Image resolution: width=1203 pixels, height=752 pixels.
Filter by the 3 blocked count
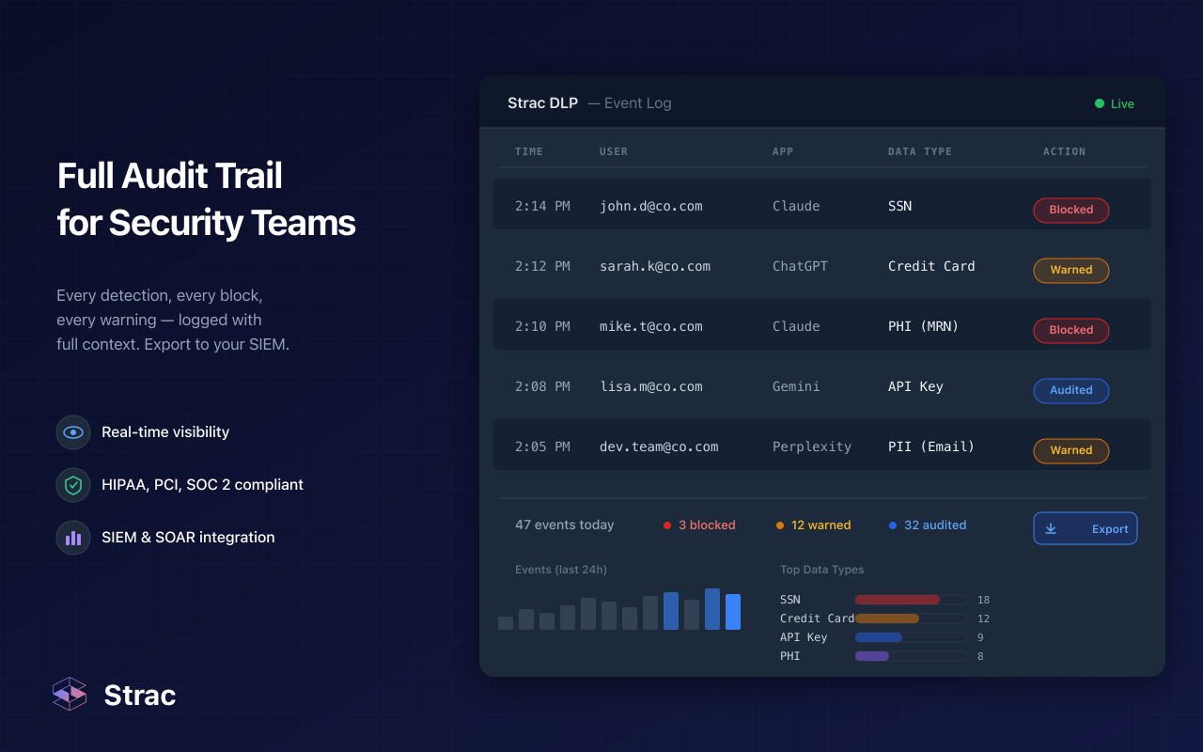(x=707, y=525)
